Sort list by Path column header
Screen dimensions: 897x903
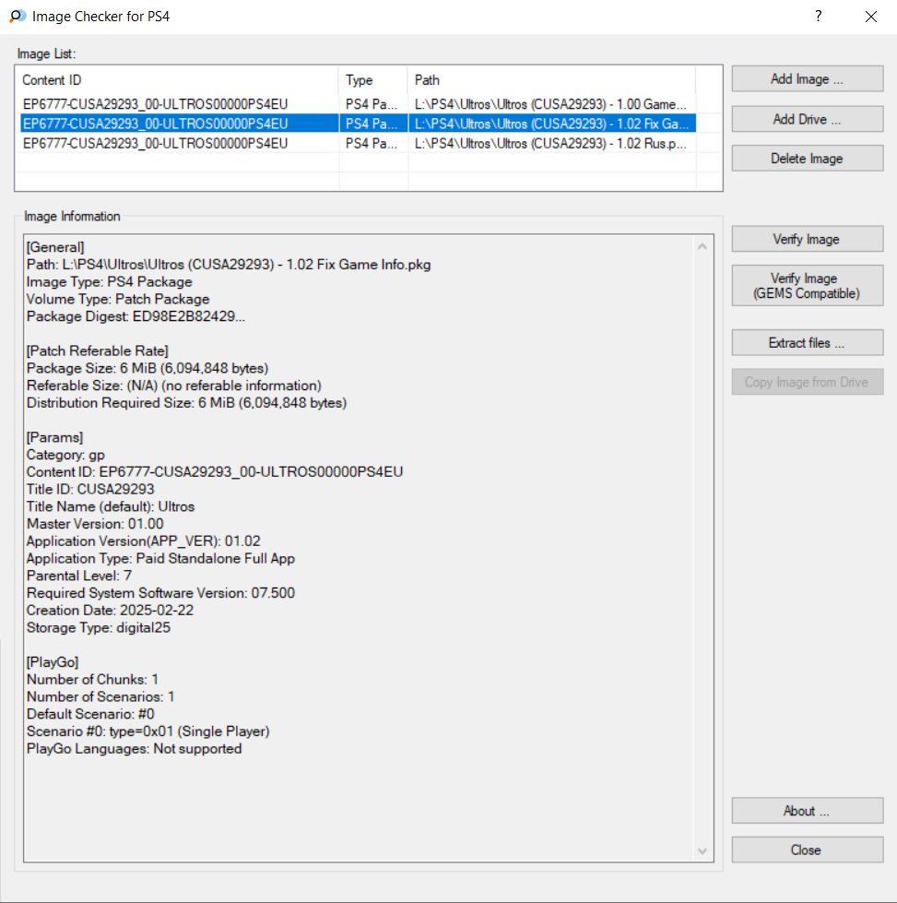pos(551,80)
